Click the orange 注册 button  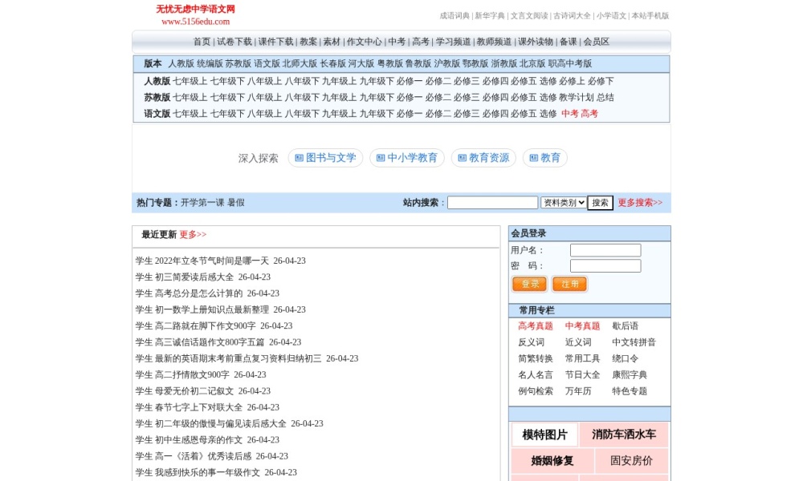pos(569,284)
